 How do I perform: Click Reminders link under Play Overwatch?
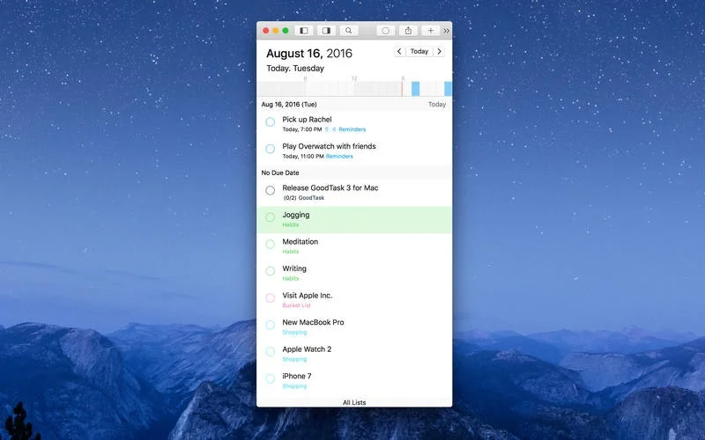[339, 157]
